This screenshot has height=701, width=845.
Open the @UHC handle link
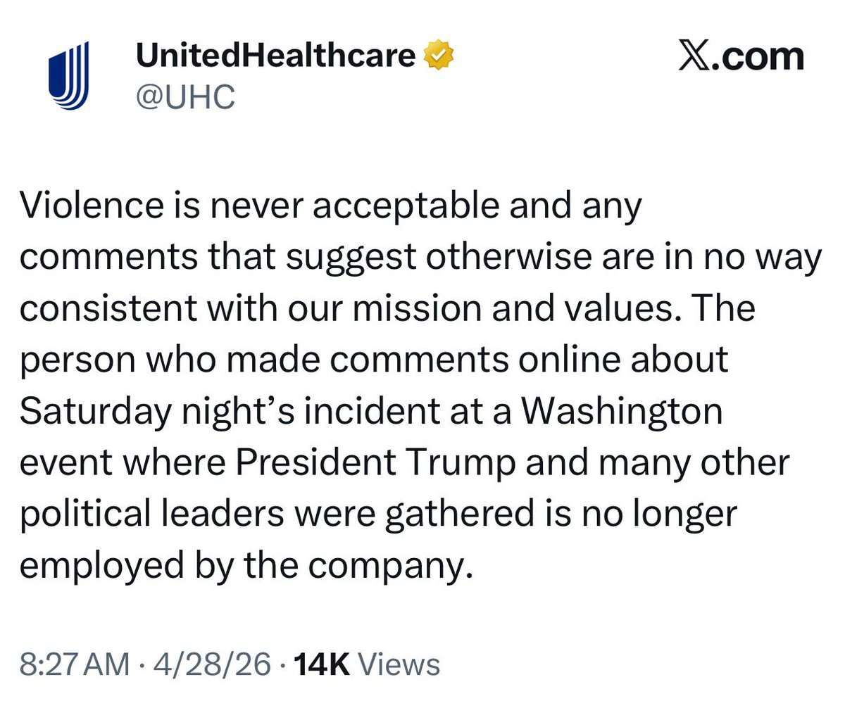(x=184, y=96)
